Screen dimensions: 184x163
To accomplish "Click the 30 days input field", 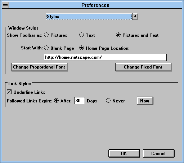I will tap(80, 101).
